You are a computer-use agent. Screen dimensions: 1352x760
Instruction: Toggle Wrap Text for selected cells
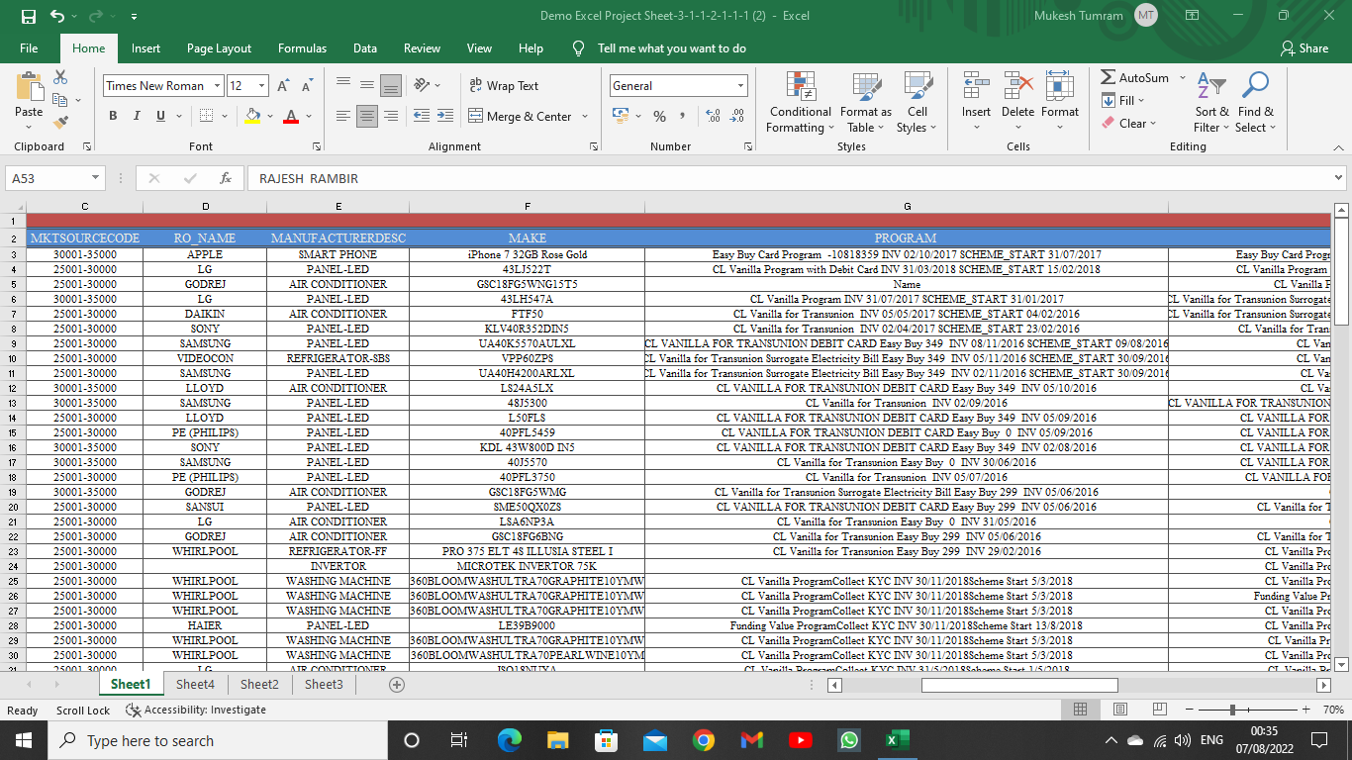[504, 86]
